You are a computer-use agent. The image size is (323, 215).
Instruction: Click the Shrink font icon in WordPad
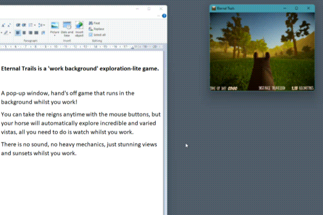click(9, 25)
